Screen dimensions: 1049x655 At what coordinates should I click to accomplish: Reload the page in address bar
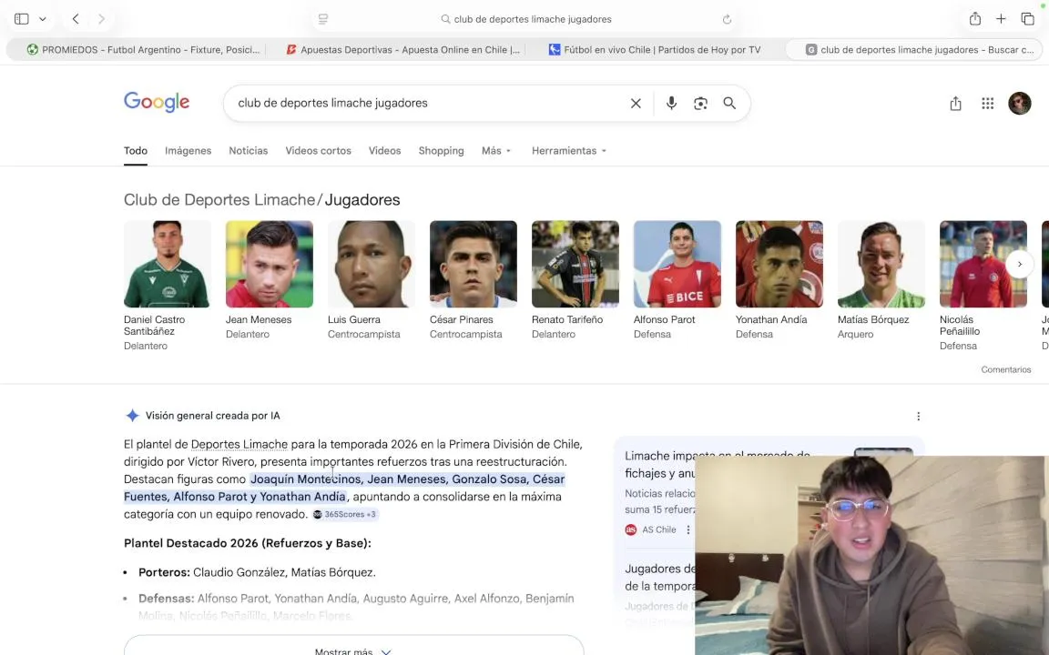[x=727, y=19]
